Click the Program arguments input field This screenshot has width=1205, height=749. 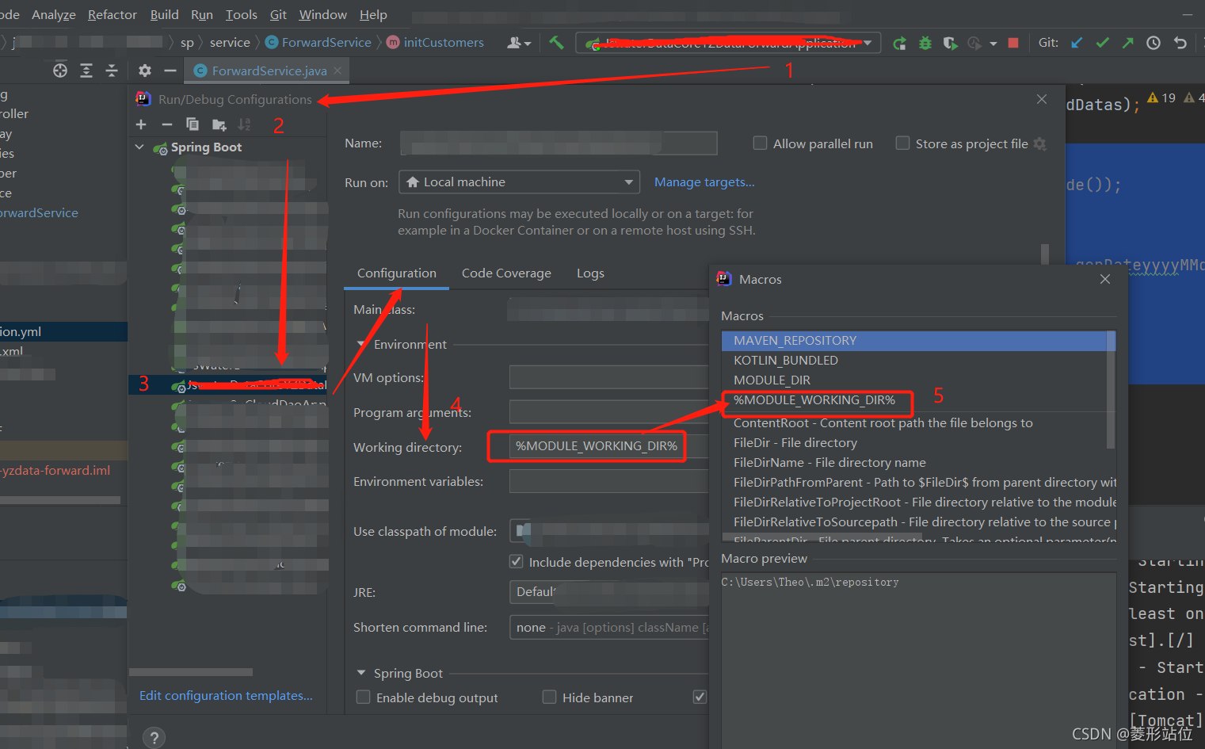(x=609, y=412)
